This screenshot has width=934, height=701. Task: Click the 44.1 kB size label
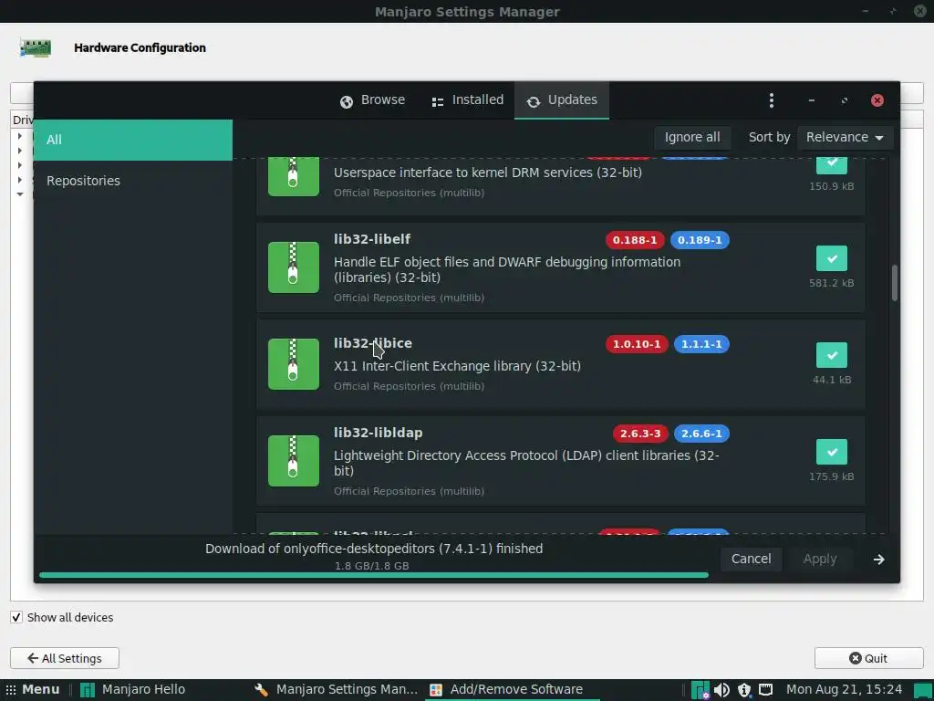point(832,380)
